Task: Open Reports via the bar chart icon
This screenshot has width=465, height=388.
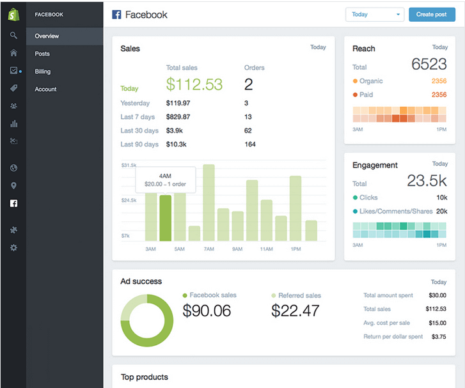Action: pyautogui.click(x=13, y=124)
